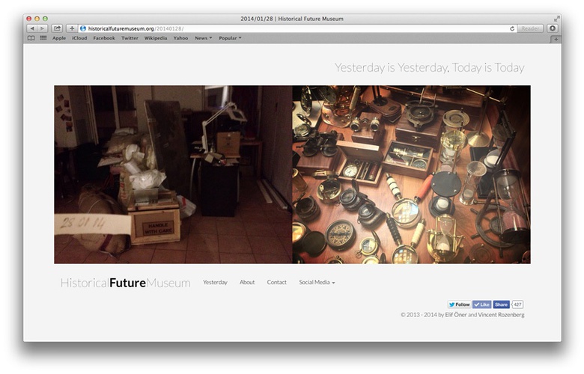Expand the News bookmarks folder
The image size is (584, 374).
pos(203,37)
